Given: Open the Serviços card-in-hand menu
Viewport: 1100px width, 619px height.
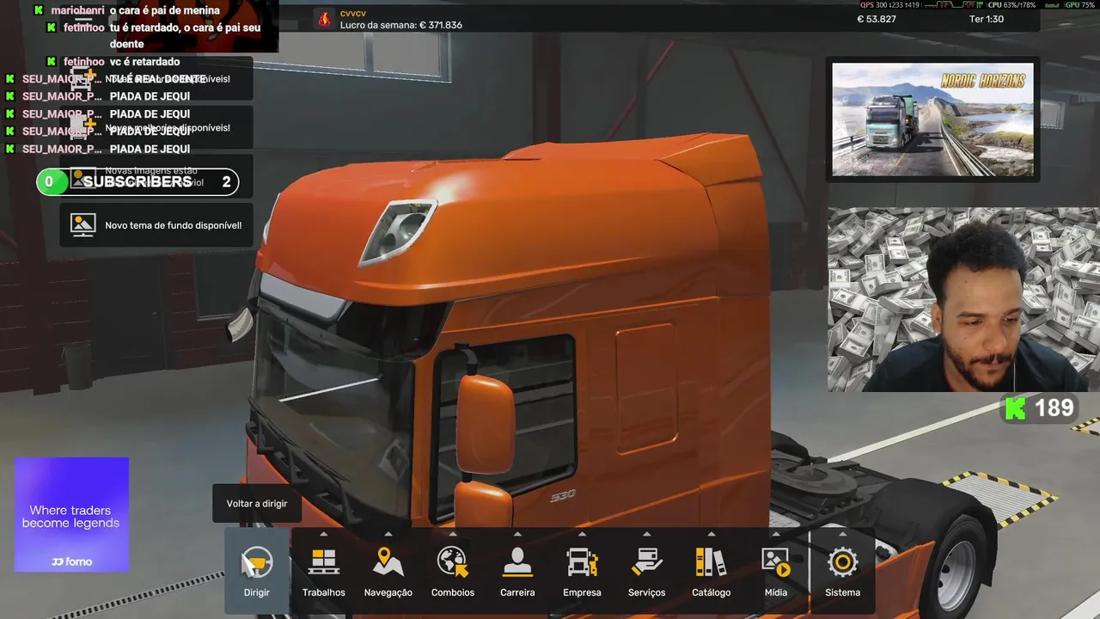Looking at the screenshot, I should (x=646, y=562).
